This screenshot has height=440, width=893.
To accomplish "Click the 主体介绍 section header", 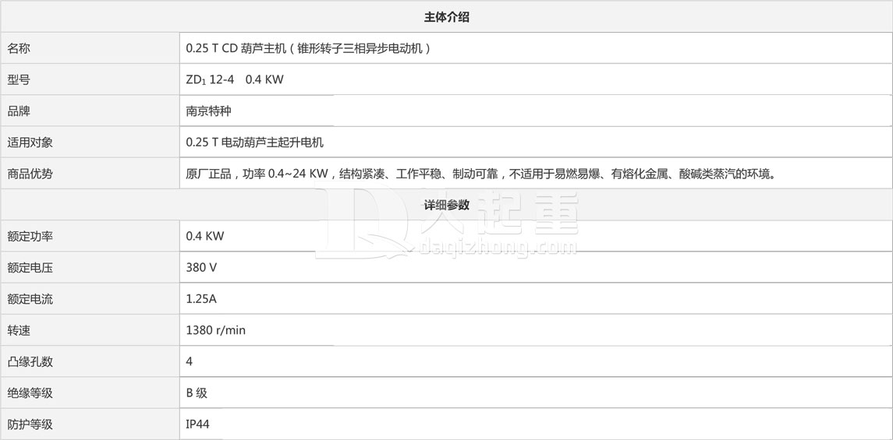I will [x=446, y=17].
